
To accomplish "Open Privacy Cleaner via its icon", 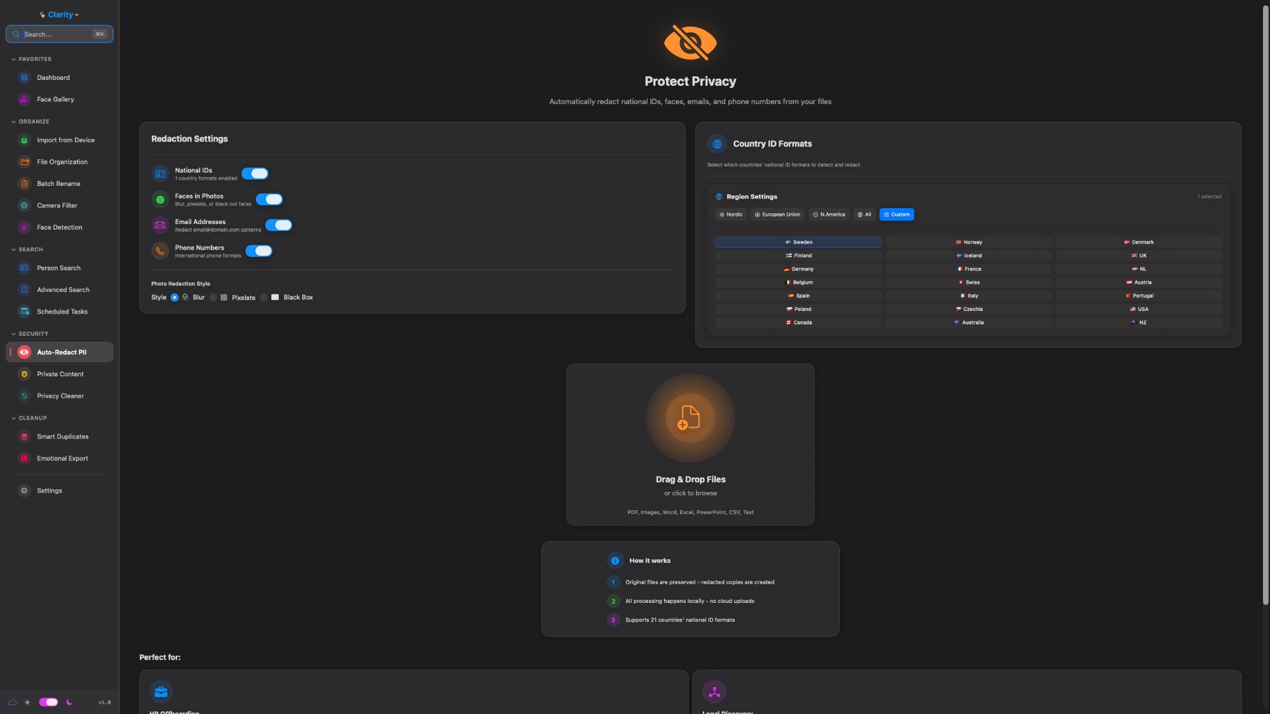I will (x=24, y=396).
